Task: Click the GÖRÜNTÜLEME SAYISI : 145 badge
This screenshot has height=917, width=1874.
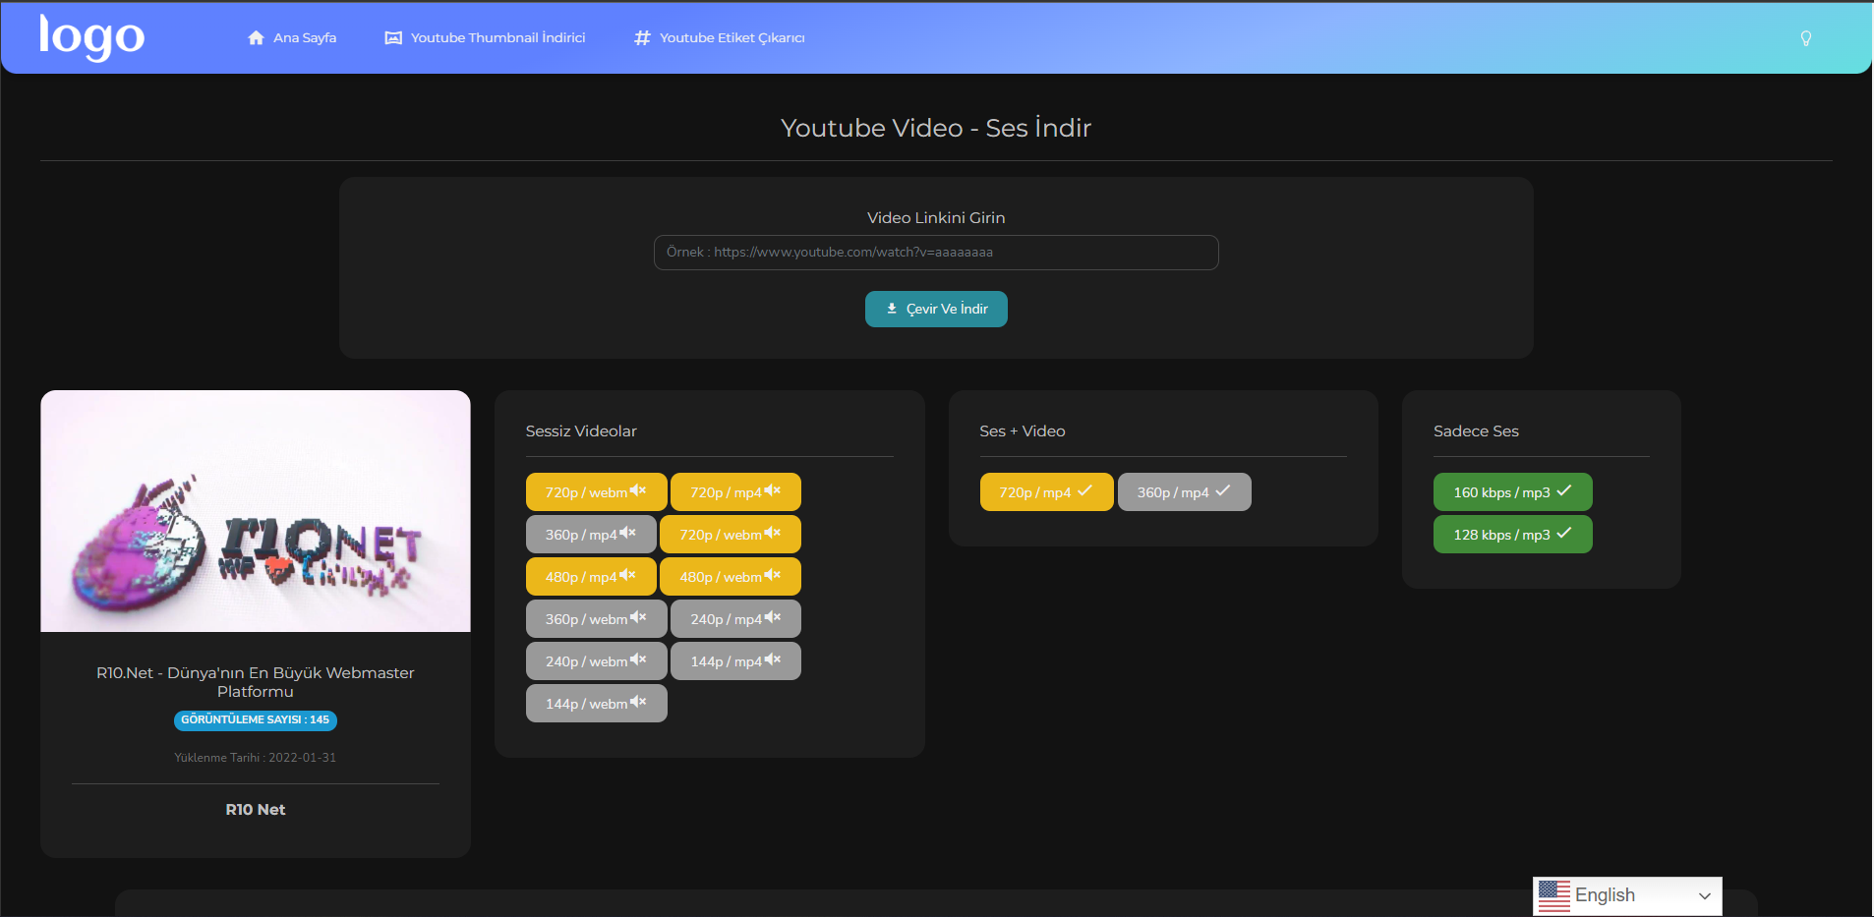Action: 256,720
